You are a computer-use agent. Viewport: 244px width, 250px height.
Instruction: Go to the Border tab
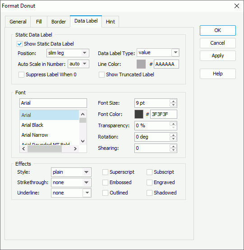point(59,22)
